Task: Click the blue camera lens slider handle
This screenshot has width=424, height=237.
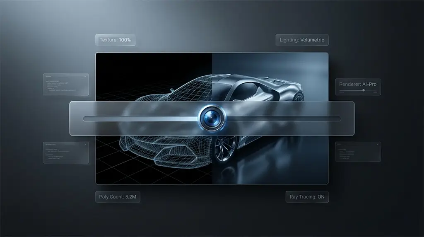Action: [x=212, y=118]
